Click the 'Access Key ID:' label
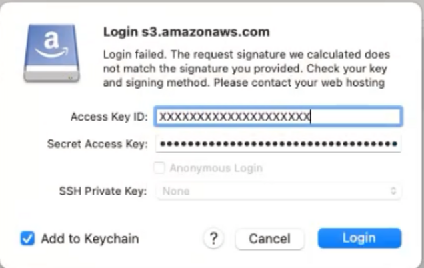424x268 pixels. pos(108,117)
